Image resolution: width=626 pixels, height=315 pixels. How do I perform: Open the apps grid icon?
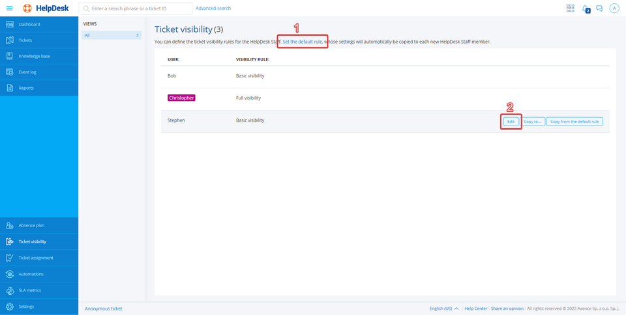pos(570,8)
